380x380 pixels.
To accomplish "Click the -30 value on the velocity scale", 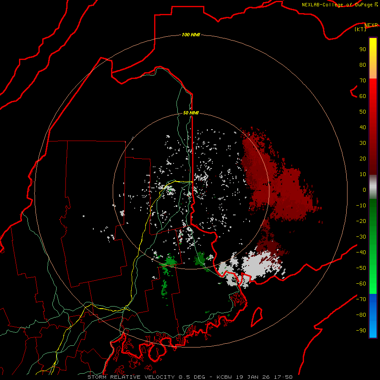I will 361,237.
